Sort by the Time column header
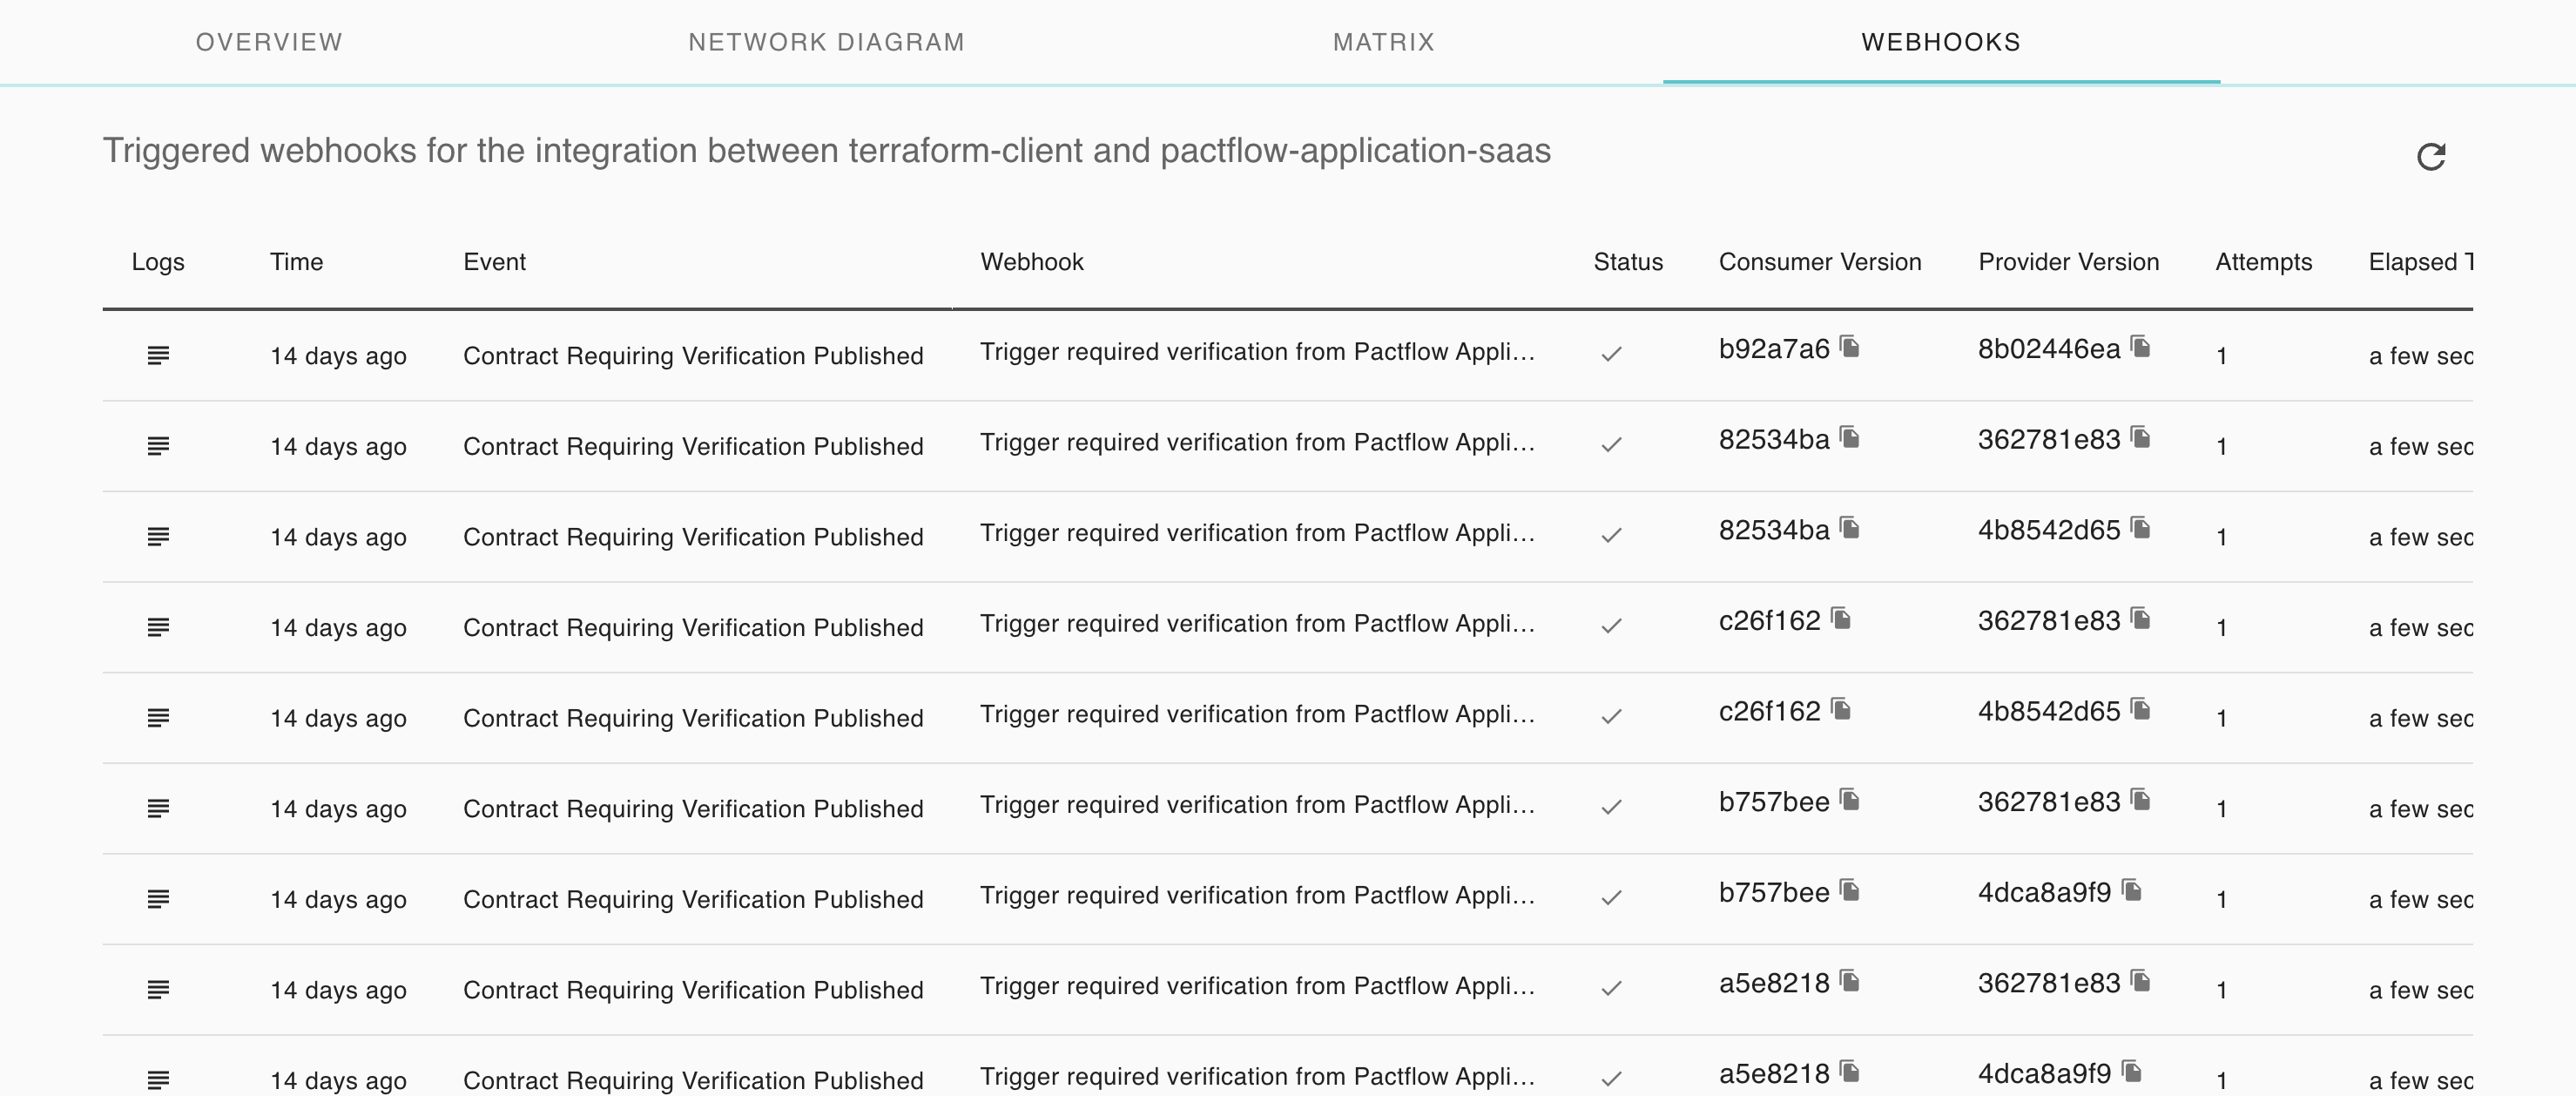The image size is (2576, 1096). coord(296,262)
